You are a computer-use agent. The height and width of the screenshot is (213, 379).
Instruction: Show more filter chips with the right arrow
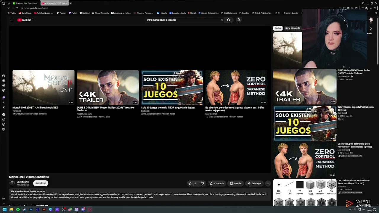(371, 28)
